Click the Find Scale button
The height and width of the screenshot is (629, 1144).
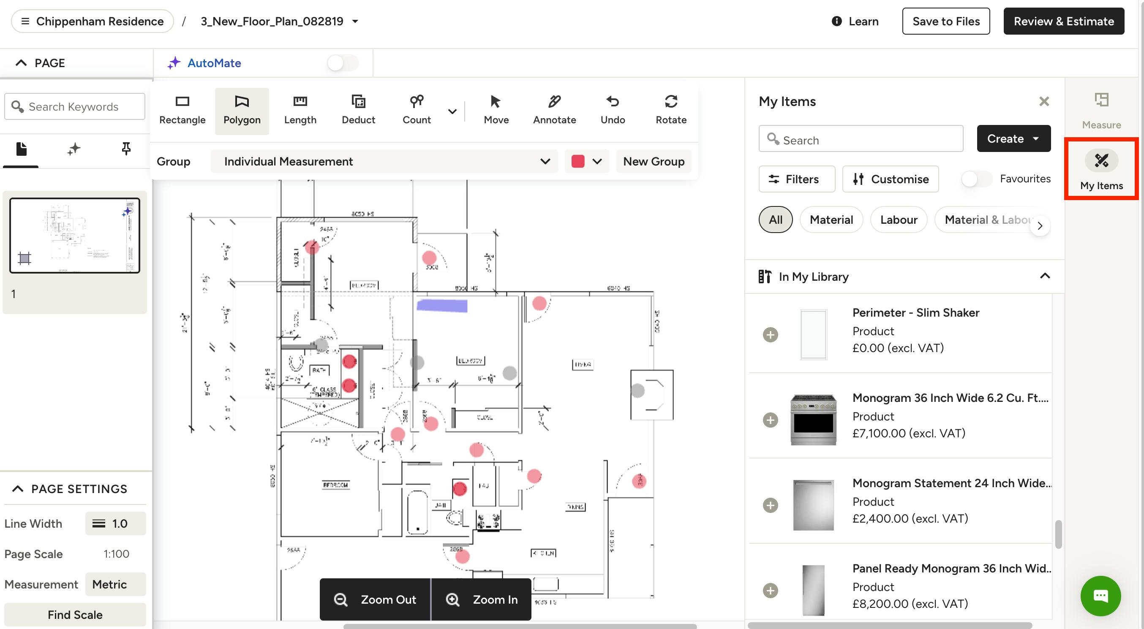click(x=75, y=615)
